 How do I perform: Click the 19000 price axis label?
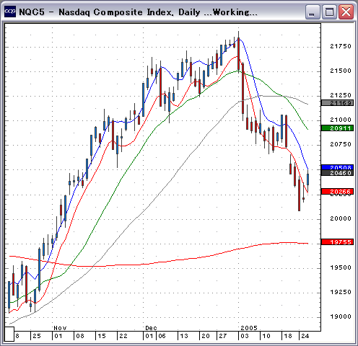pyautogui.click(x=341, y=316)
